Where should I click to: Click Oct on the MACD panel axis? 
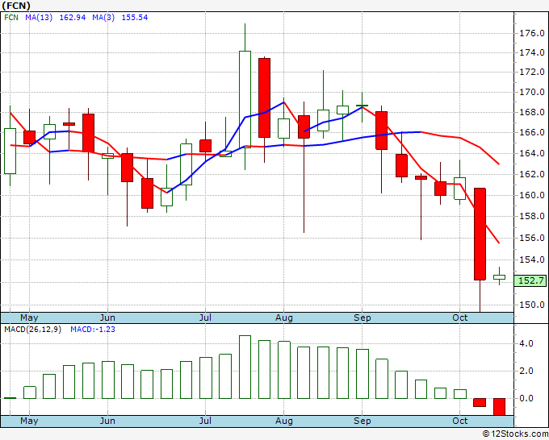(459, 421)
